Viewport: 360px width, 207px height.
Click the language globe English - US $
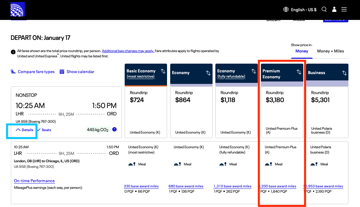[300, 9]
